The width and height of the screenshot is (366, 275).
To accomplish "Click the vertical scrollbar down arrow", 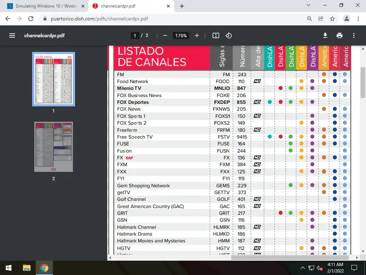I will click(x=363, y=252).
